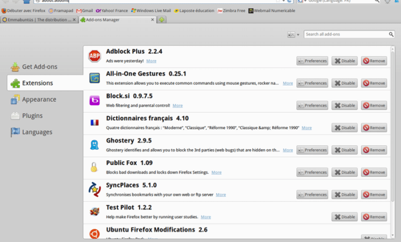Screen dimensions: 401x242
Task: Disable Block.si extension
Action: [x=344, y=106]
